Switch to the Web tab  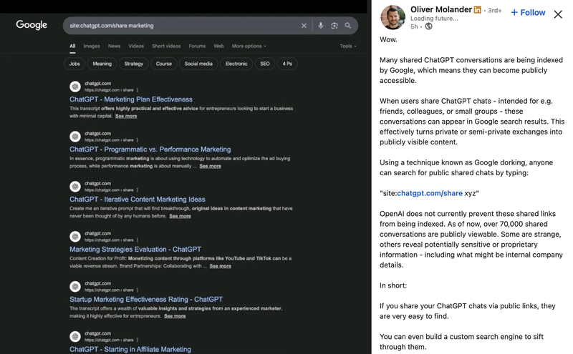218,46
